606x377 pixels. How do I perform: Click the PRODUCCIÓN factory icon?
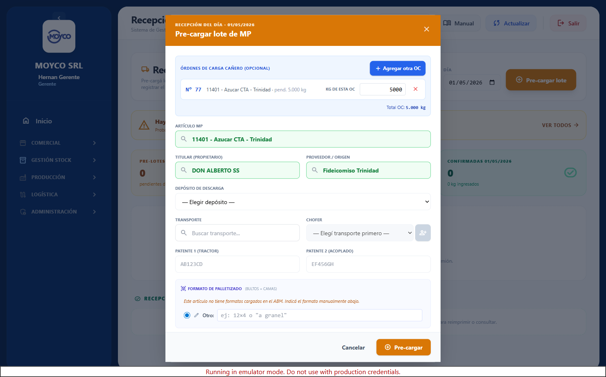point(23,177)
